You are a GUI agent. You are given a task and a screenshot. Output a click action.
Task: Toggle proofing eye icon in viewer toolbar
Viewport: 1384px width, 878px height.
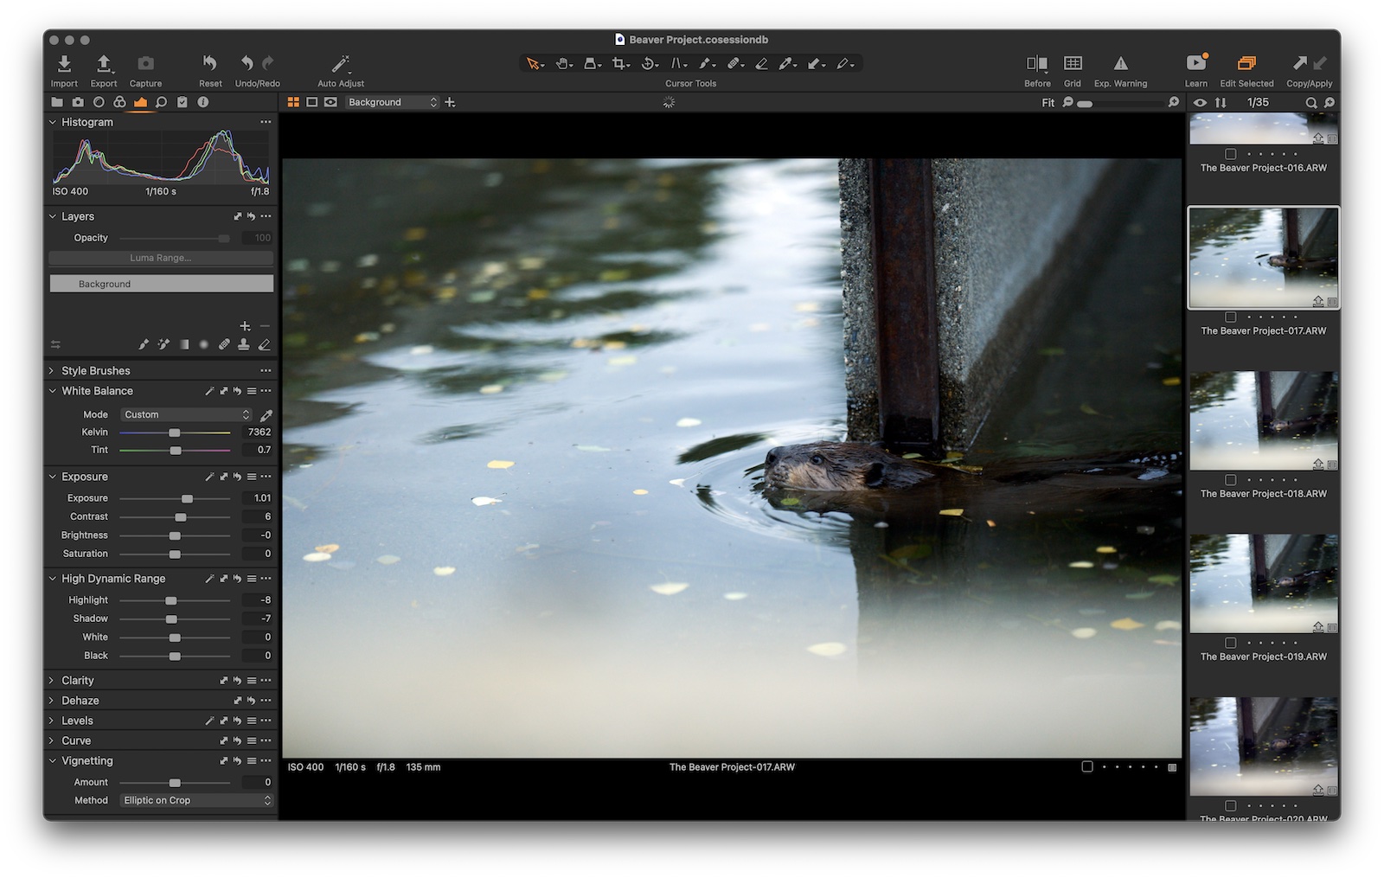click(x=330, y=102)
